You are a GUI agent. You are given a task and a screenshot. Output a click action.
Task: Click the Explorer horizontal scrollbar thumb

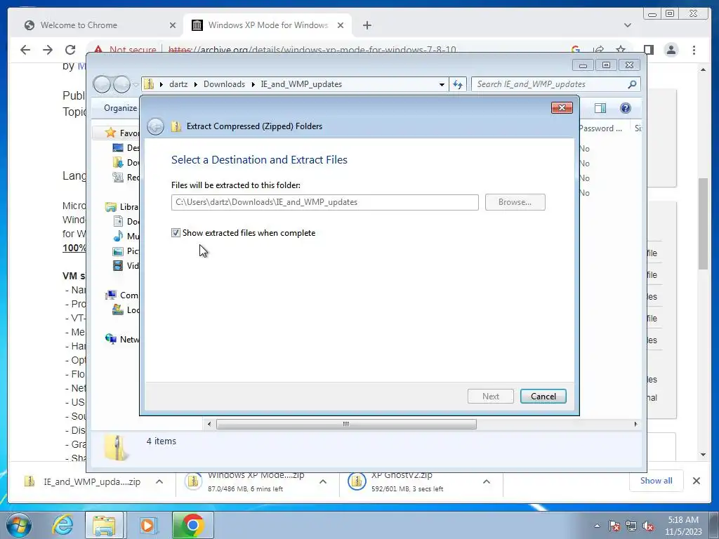(346, 424)
